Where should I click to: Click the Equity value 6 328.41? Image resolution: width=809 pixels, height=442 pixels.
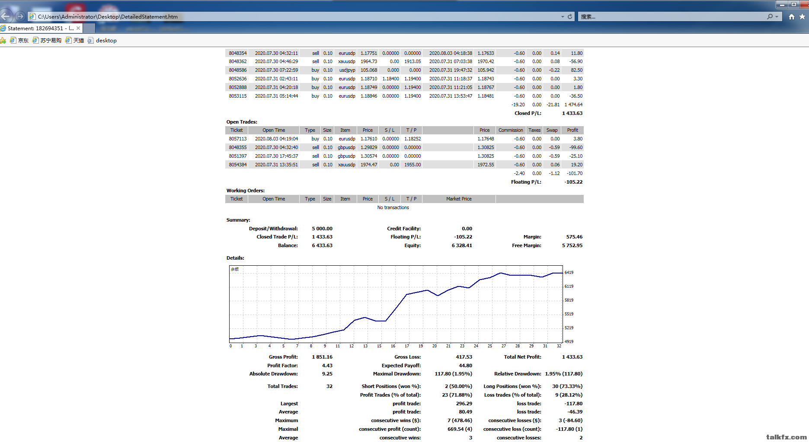coord(462,245)
